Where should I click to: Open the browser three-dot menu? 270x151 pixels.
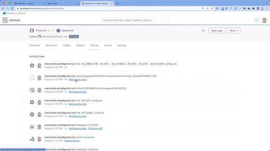click(x=267, y=8)
